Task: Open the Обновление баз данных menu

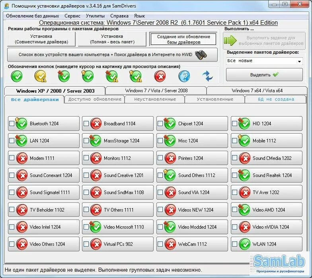Action: 33,16
